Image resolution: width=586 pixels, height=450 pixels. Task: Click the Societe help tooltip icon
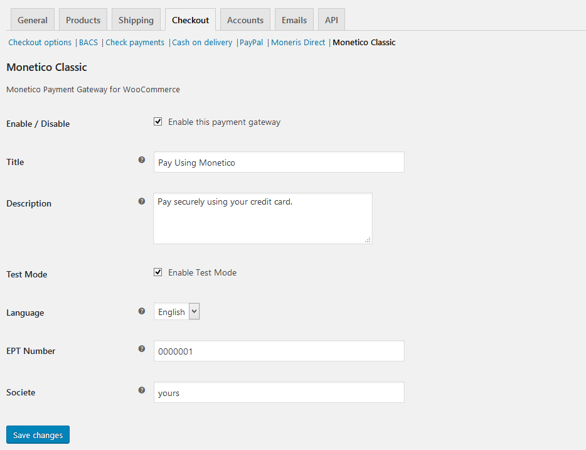pos(142,390)
